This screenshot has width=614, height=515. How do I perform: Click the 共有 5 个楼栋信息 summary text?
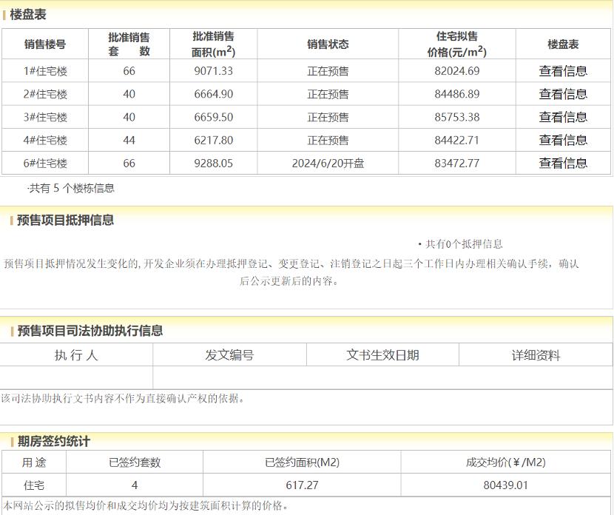coord(71,189)
